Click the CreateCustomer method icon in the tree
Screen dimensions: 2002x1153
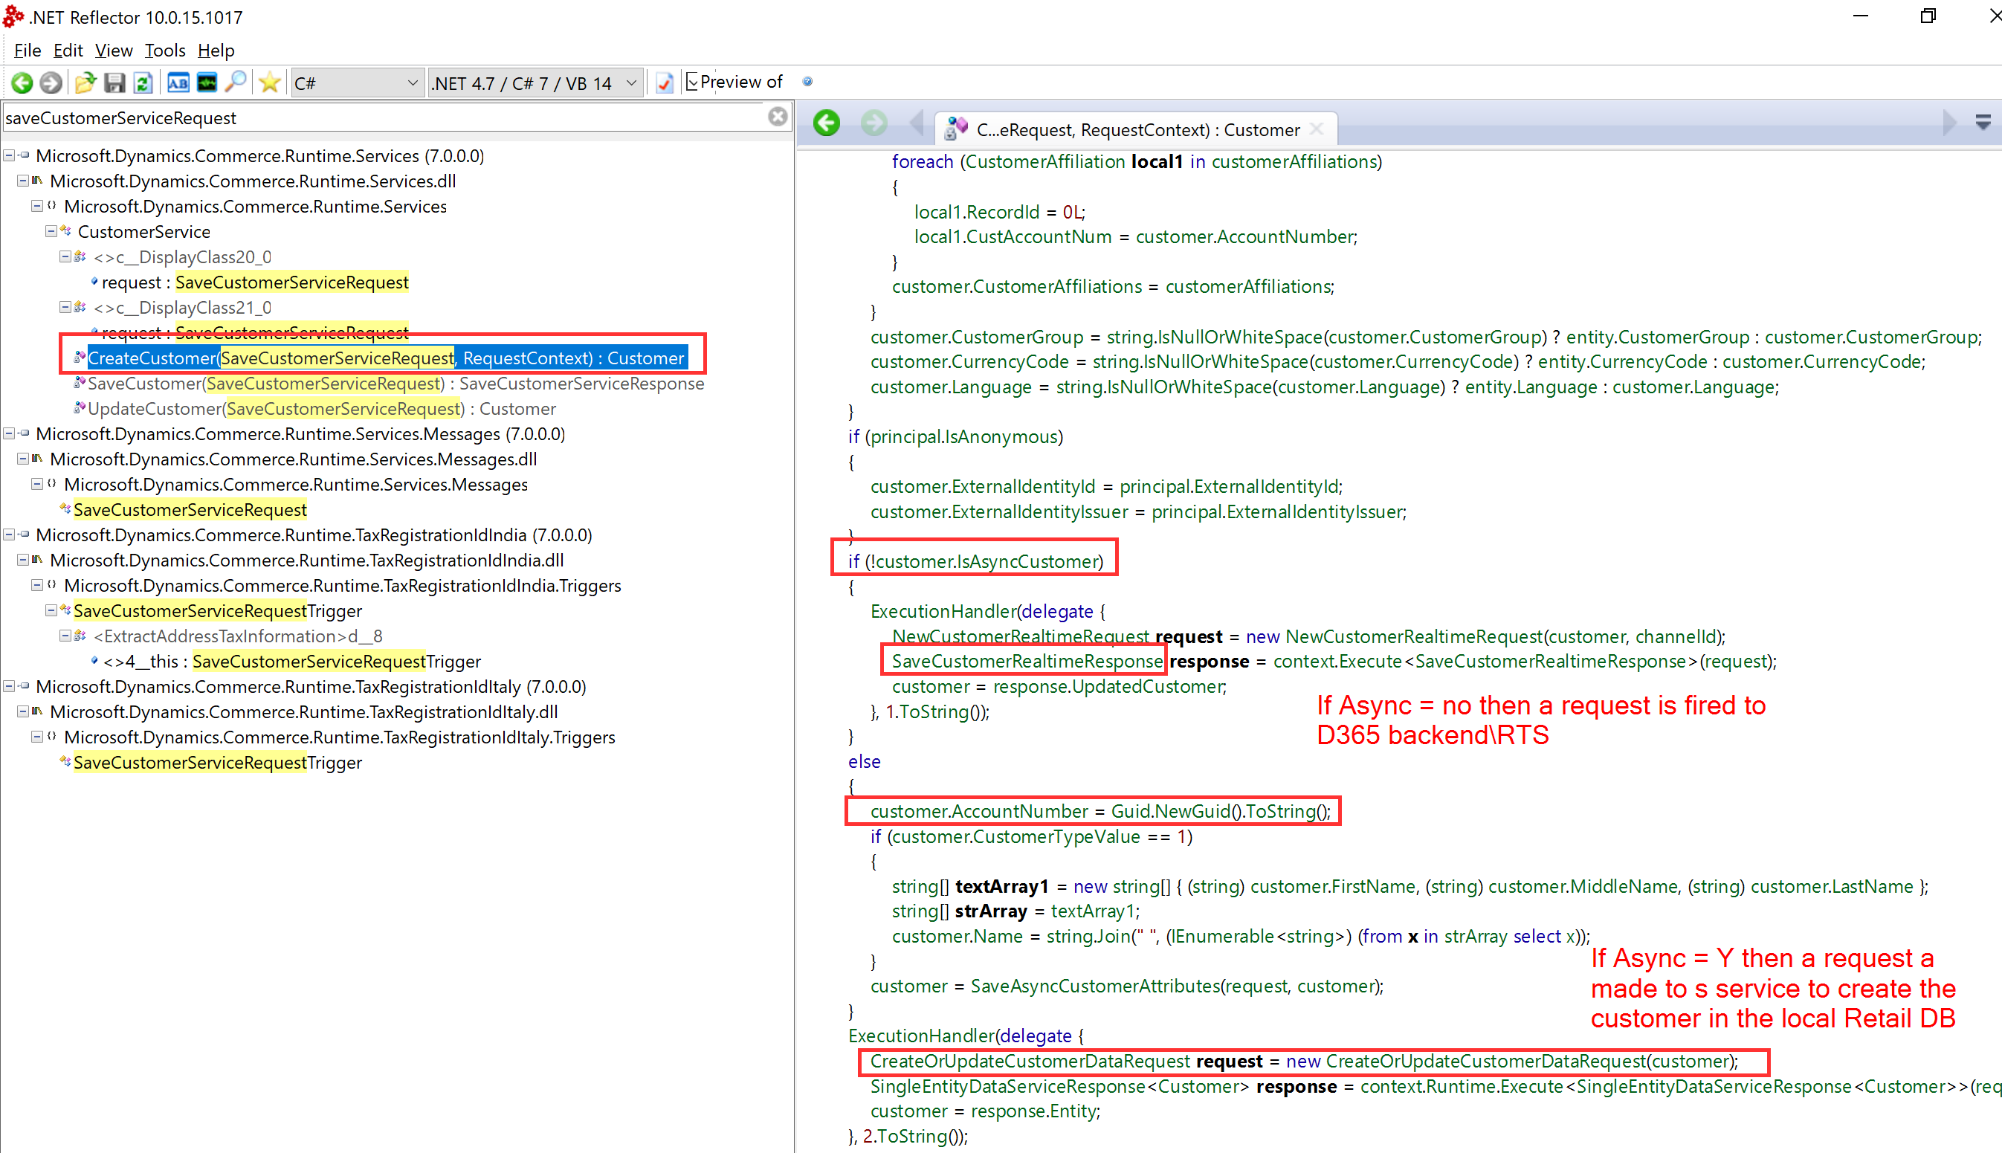tap(80, 358)
